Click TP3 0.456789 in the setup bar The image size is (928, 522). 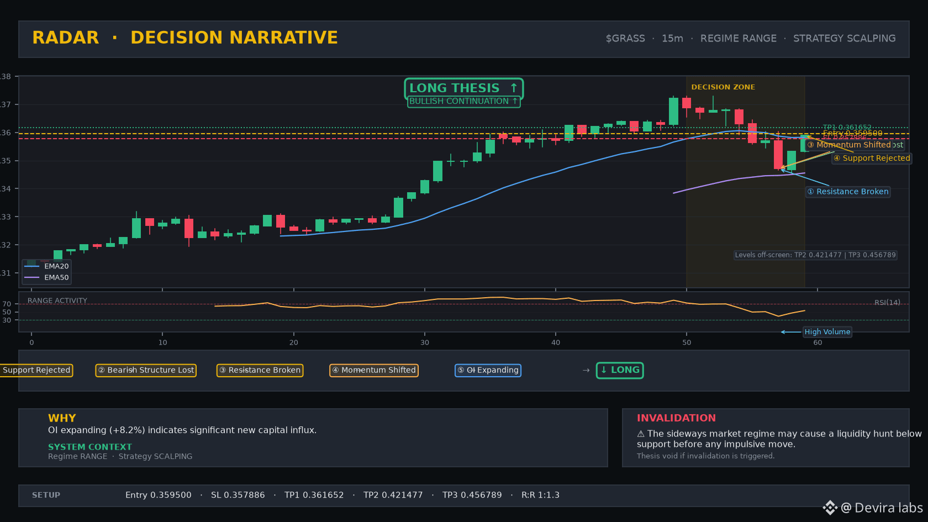pyautogui.click(x=472, y=495)
